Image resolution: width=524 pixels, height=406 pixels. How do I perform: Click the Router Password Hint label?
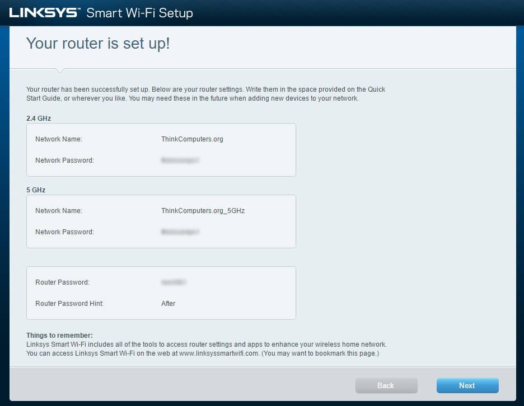coord(69,304)
